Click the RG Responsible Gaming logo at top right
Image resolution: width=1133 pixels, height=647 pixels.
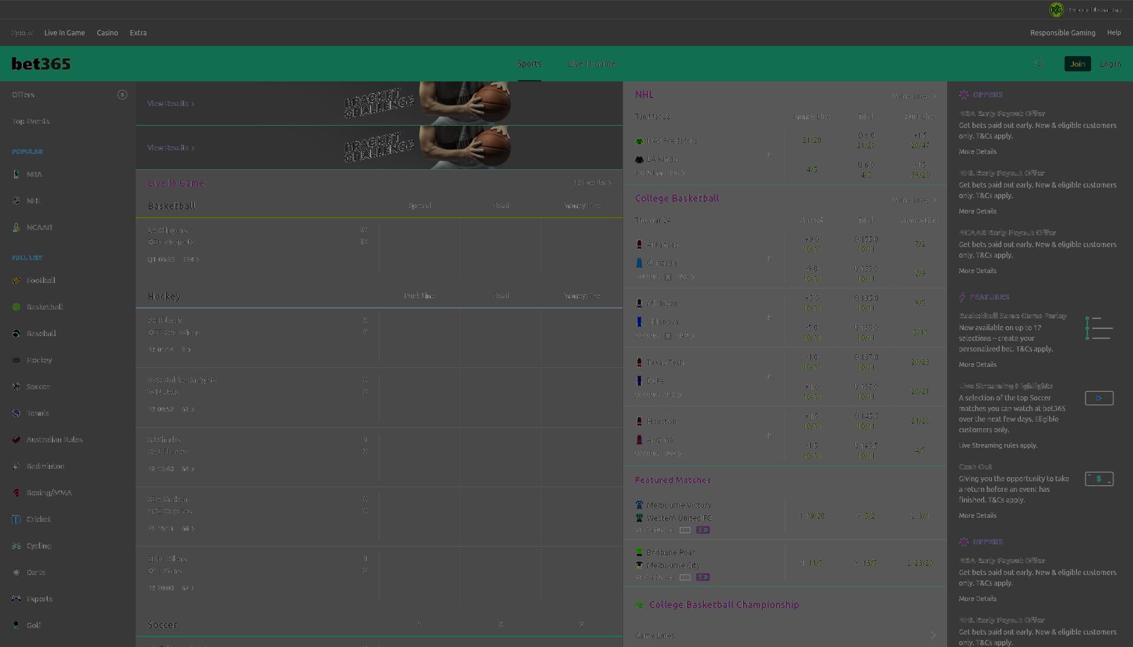click(1056, 9)
